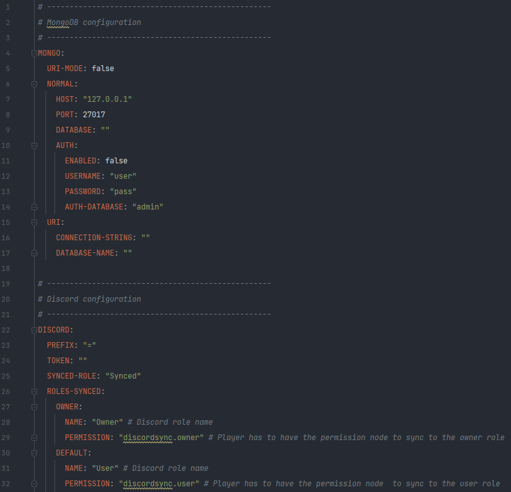Screen dimensions: 511x492
Task: Click line number 18 in the gutter
Action: (7, 268)
